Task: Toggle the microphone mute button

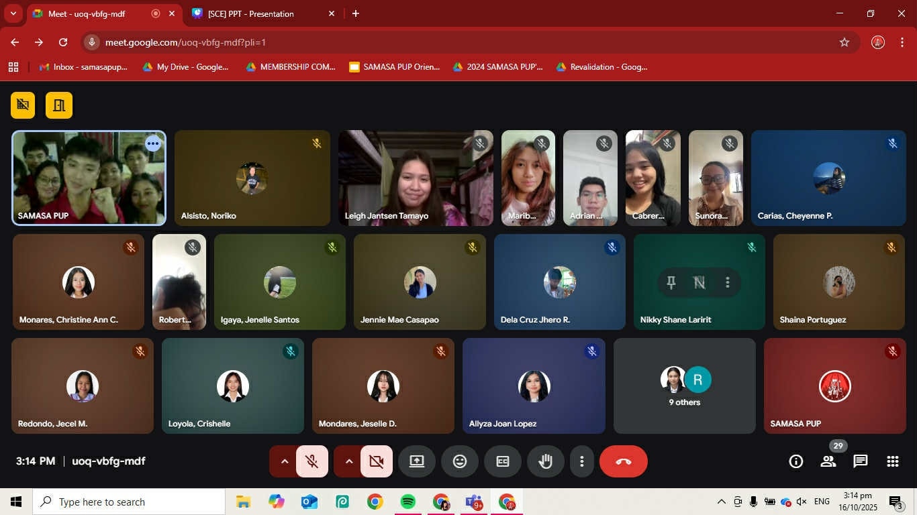Action: tap(312, 461)
